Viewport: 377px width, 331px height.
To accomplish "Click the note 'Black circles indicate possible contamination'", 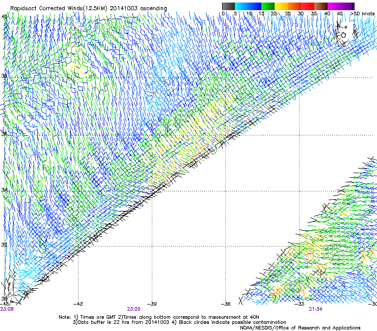I will point(232,322).
